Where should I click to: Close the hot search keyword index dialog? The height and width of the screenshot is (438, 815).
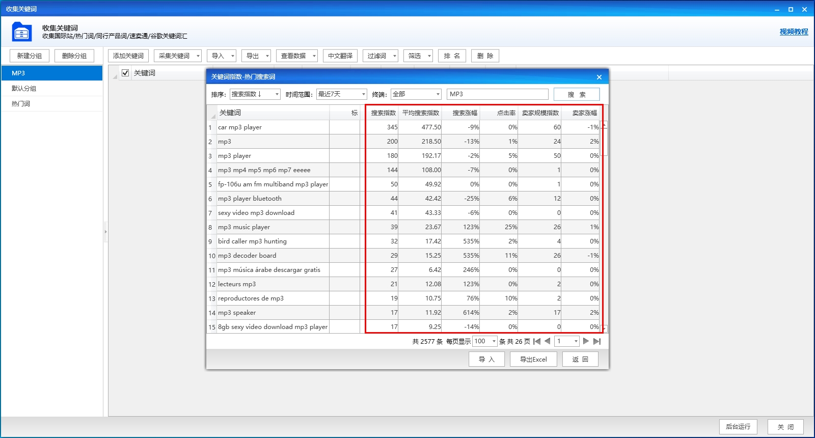coord(599,77)
